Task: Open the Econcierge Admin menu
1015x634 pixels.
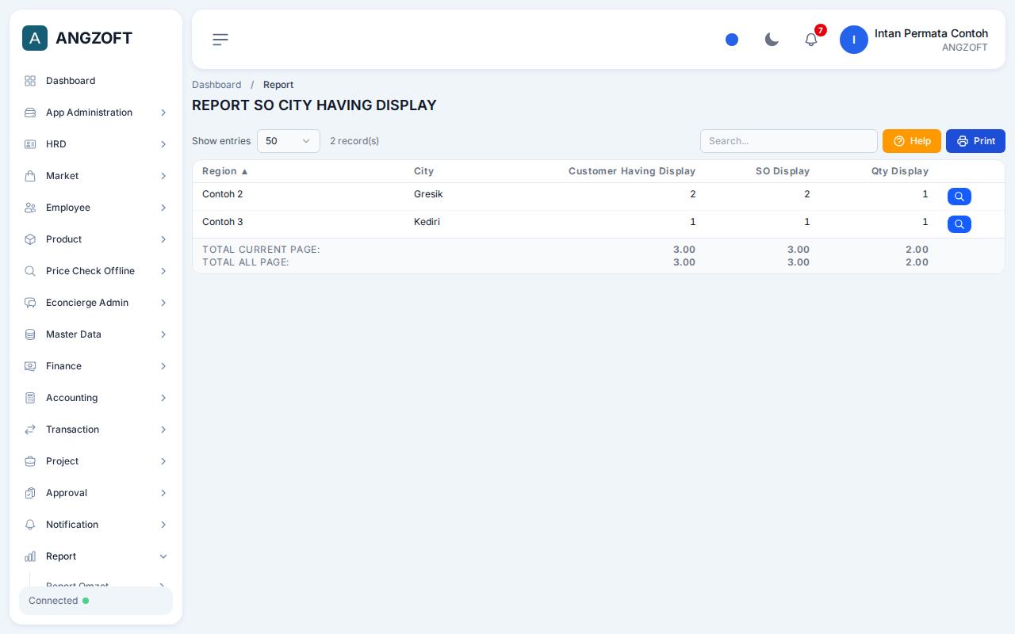Action: point(96,303)
